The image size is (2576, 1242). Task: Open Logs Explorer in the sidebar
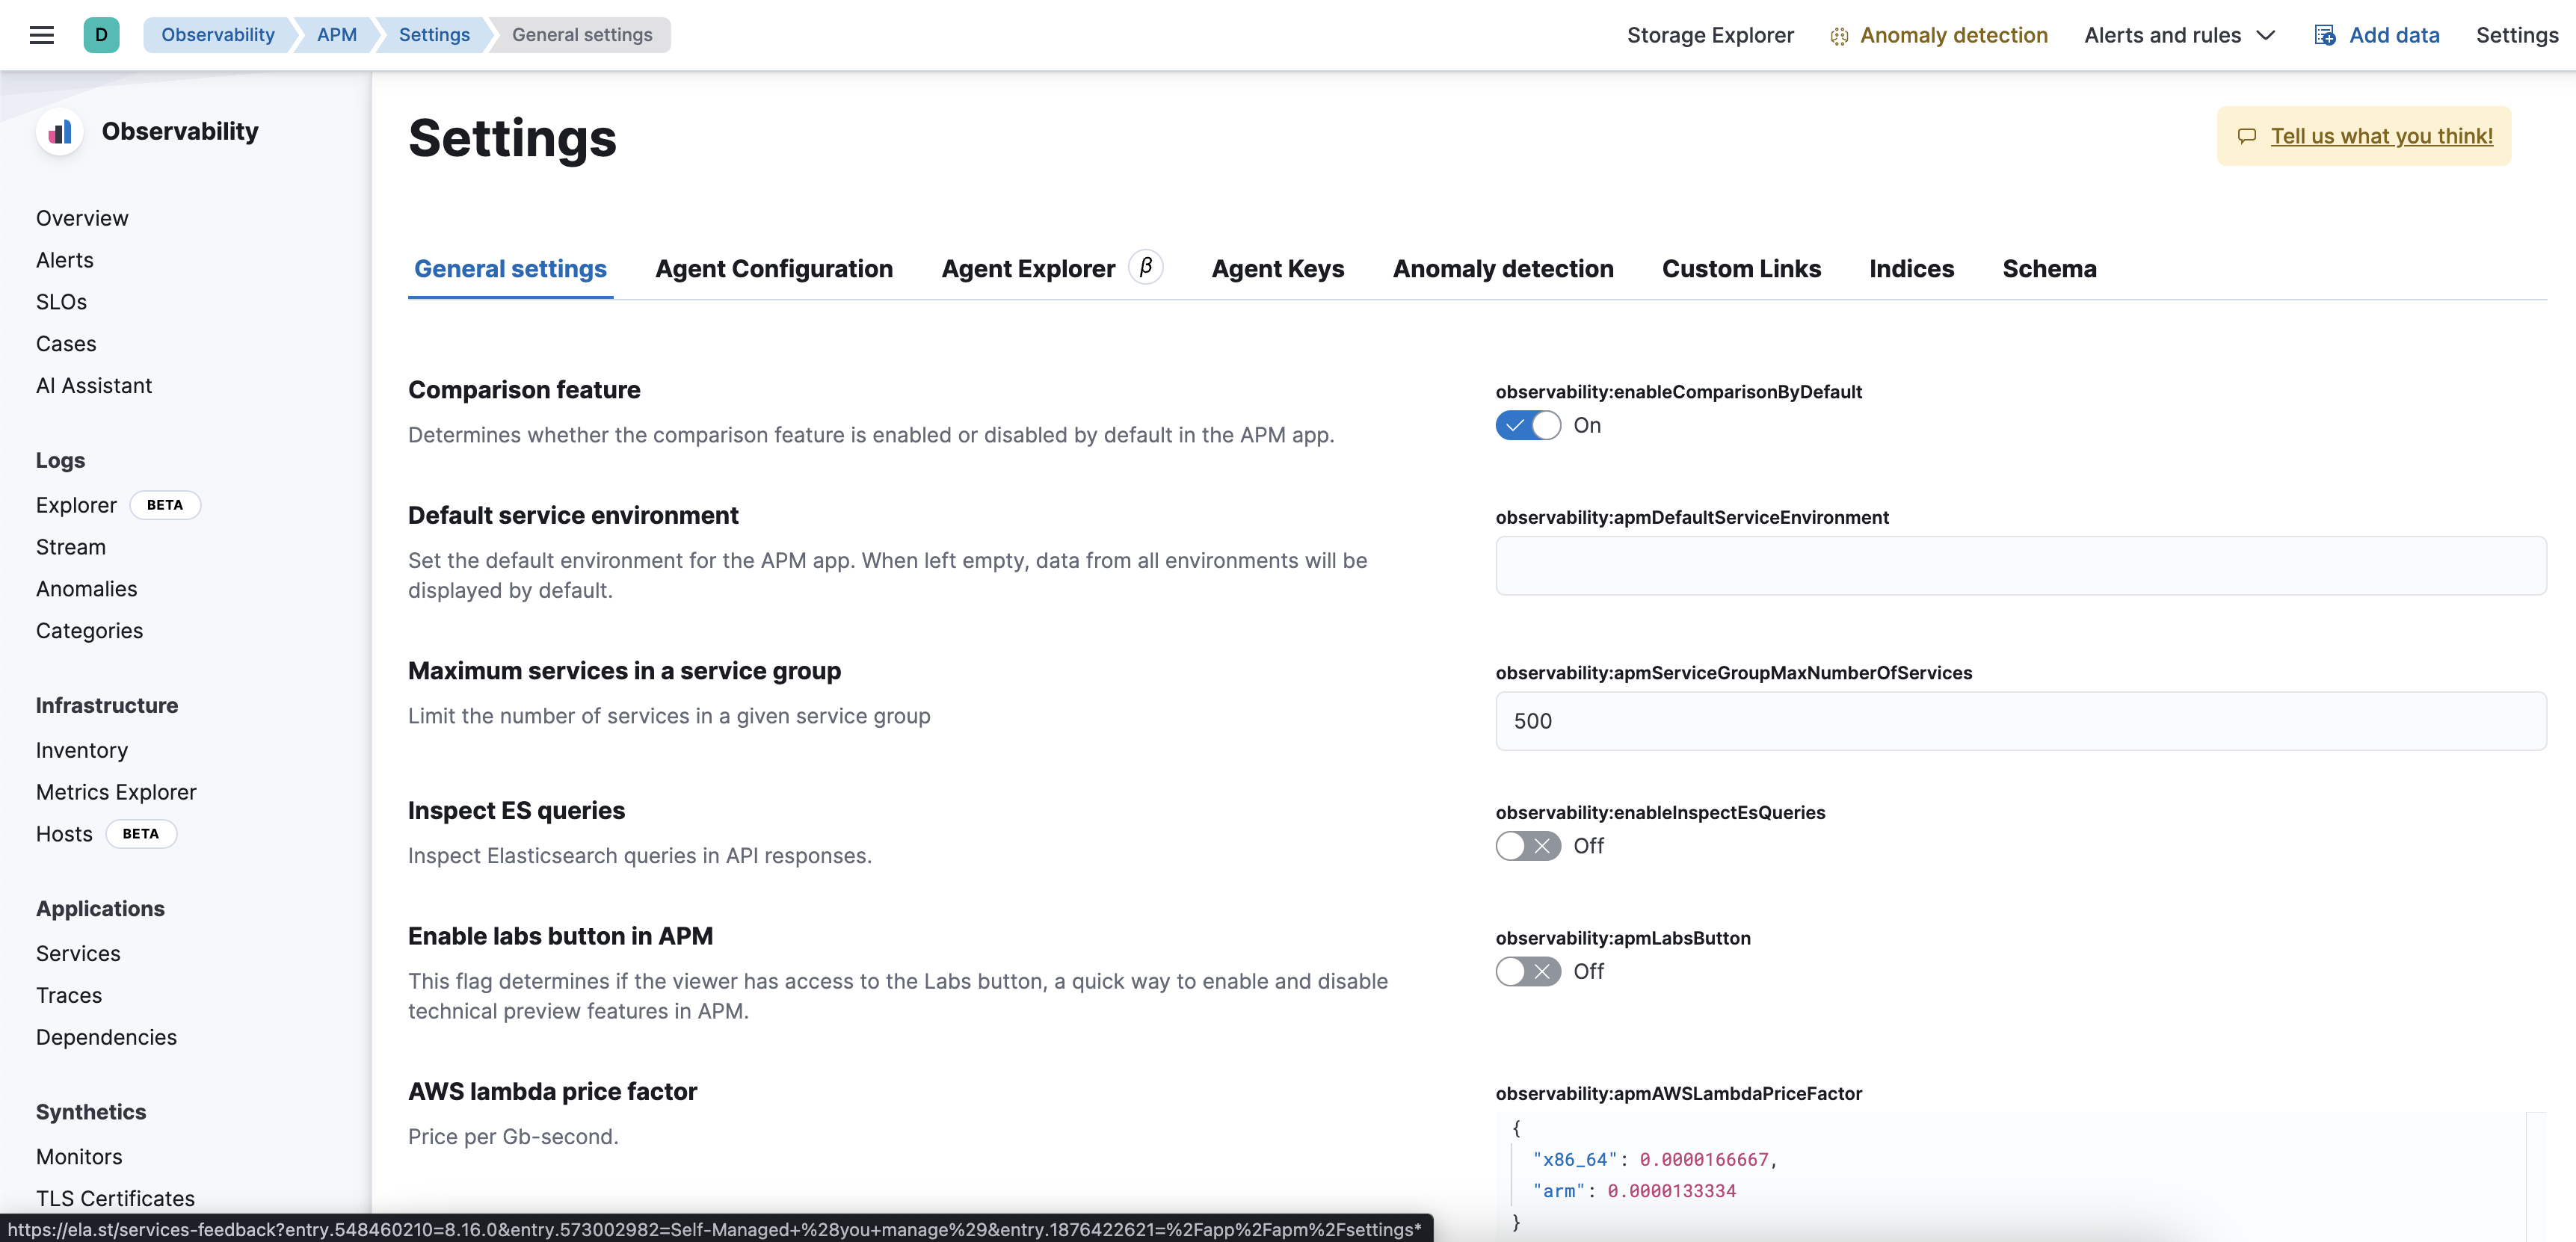pyautogui.click(x=76, y=505)
